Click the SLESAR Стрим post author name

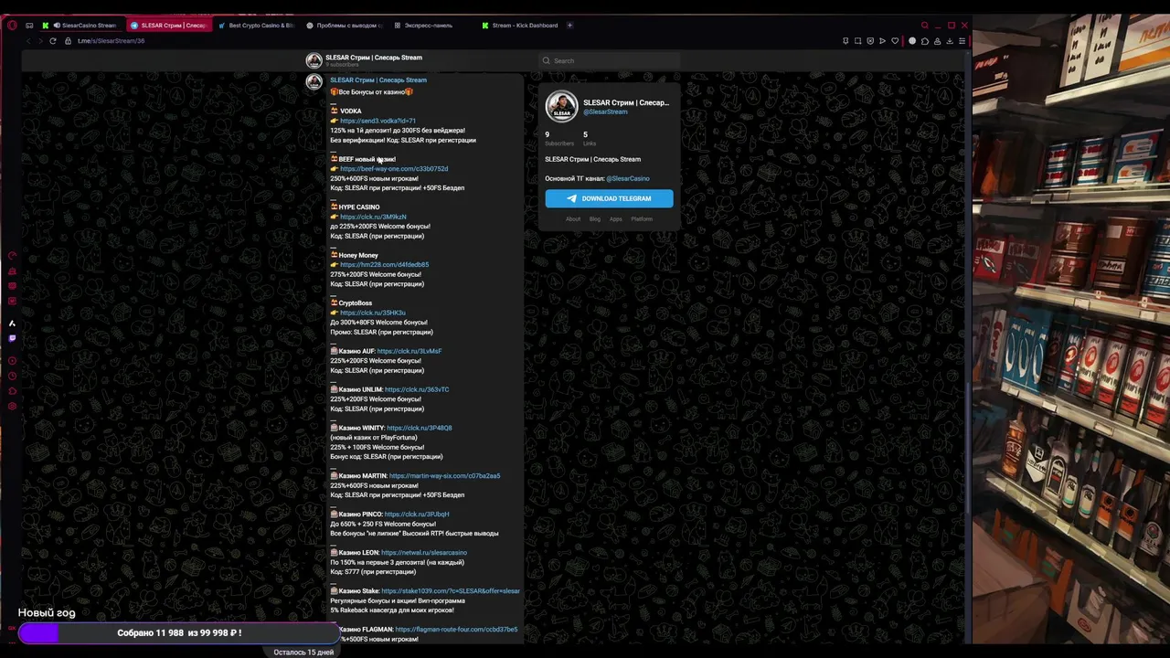[378, 80]
